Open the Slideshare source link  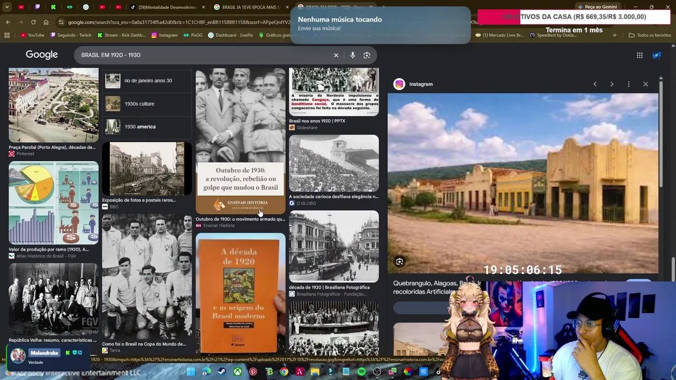tap(303, 128)
